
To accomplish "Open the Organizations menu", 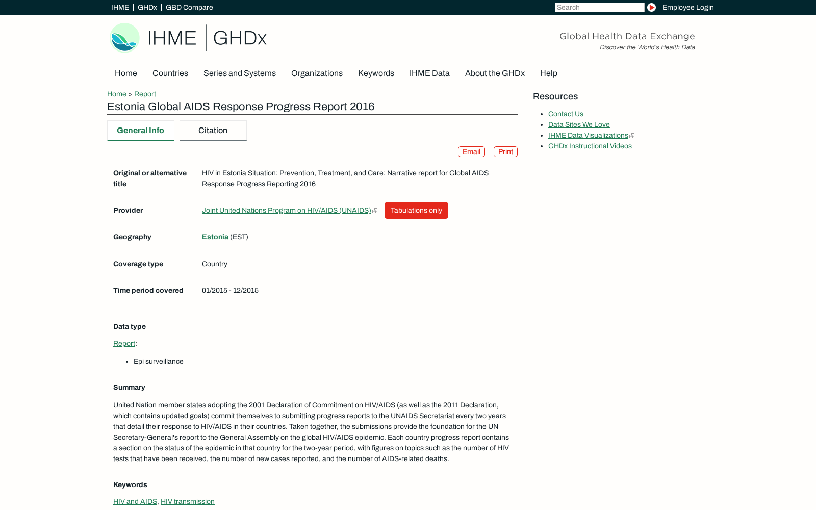I will pyautogui.click(x=317, y=73).
